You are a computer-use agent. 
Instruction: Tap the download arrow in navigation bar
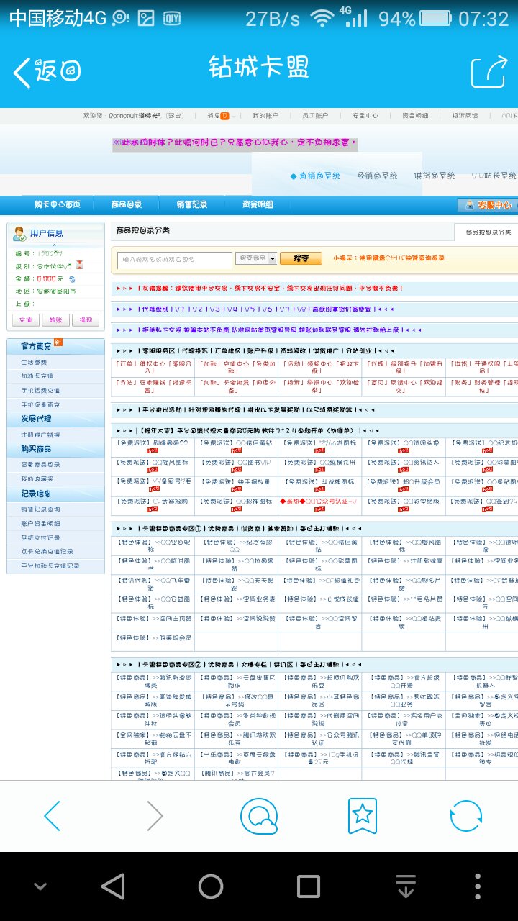pyautogui.click(x=406, y=886)
